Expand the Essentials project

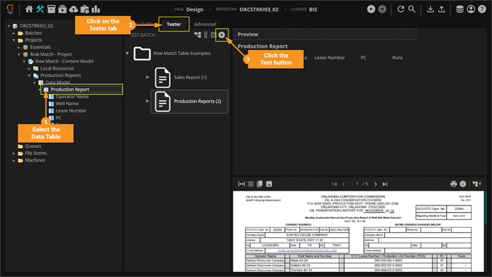click(x=19, y=47)
